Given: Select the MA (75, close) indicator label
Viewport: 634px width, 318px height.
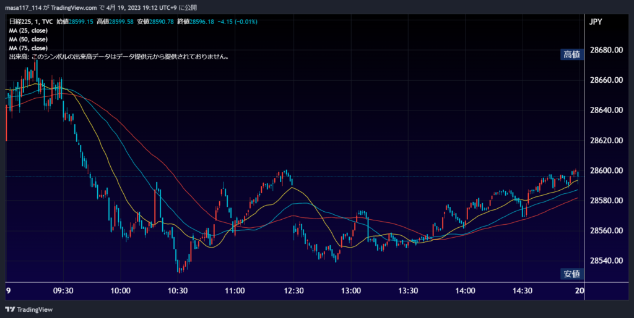Looking at the screenshot, I should (28, 48).
